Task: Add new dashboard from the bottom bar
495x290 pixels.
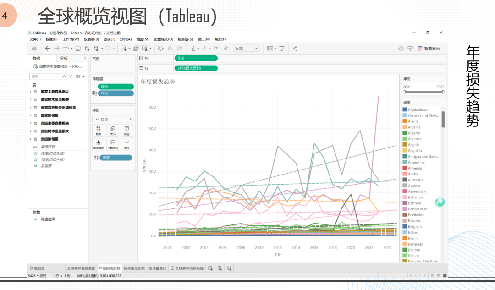Action: tap(220, 268)
